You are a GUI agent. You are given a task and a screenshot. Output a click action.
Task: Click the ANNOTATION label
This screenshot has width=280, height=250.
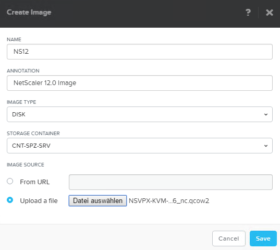coord(23,71)
